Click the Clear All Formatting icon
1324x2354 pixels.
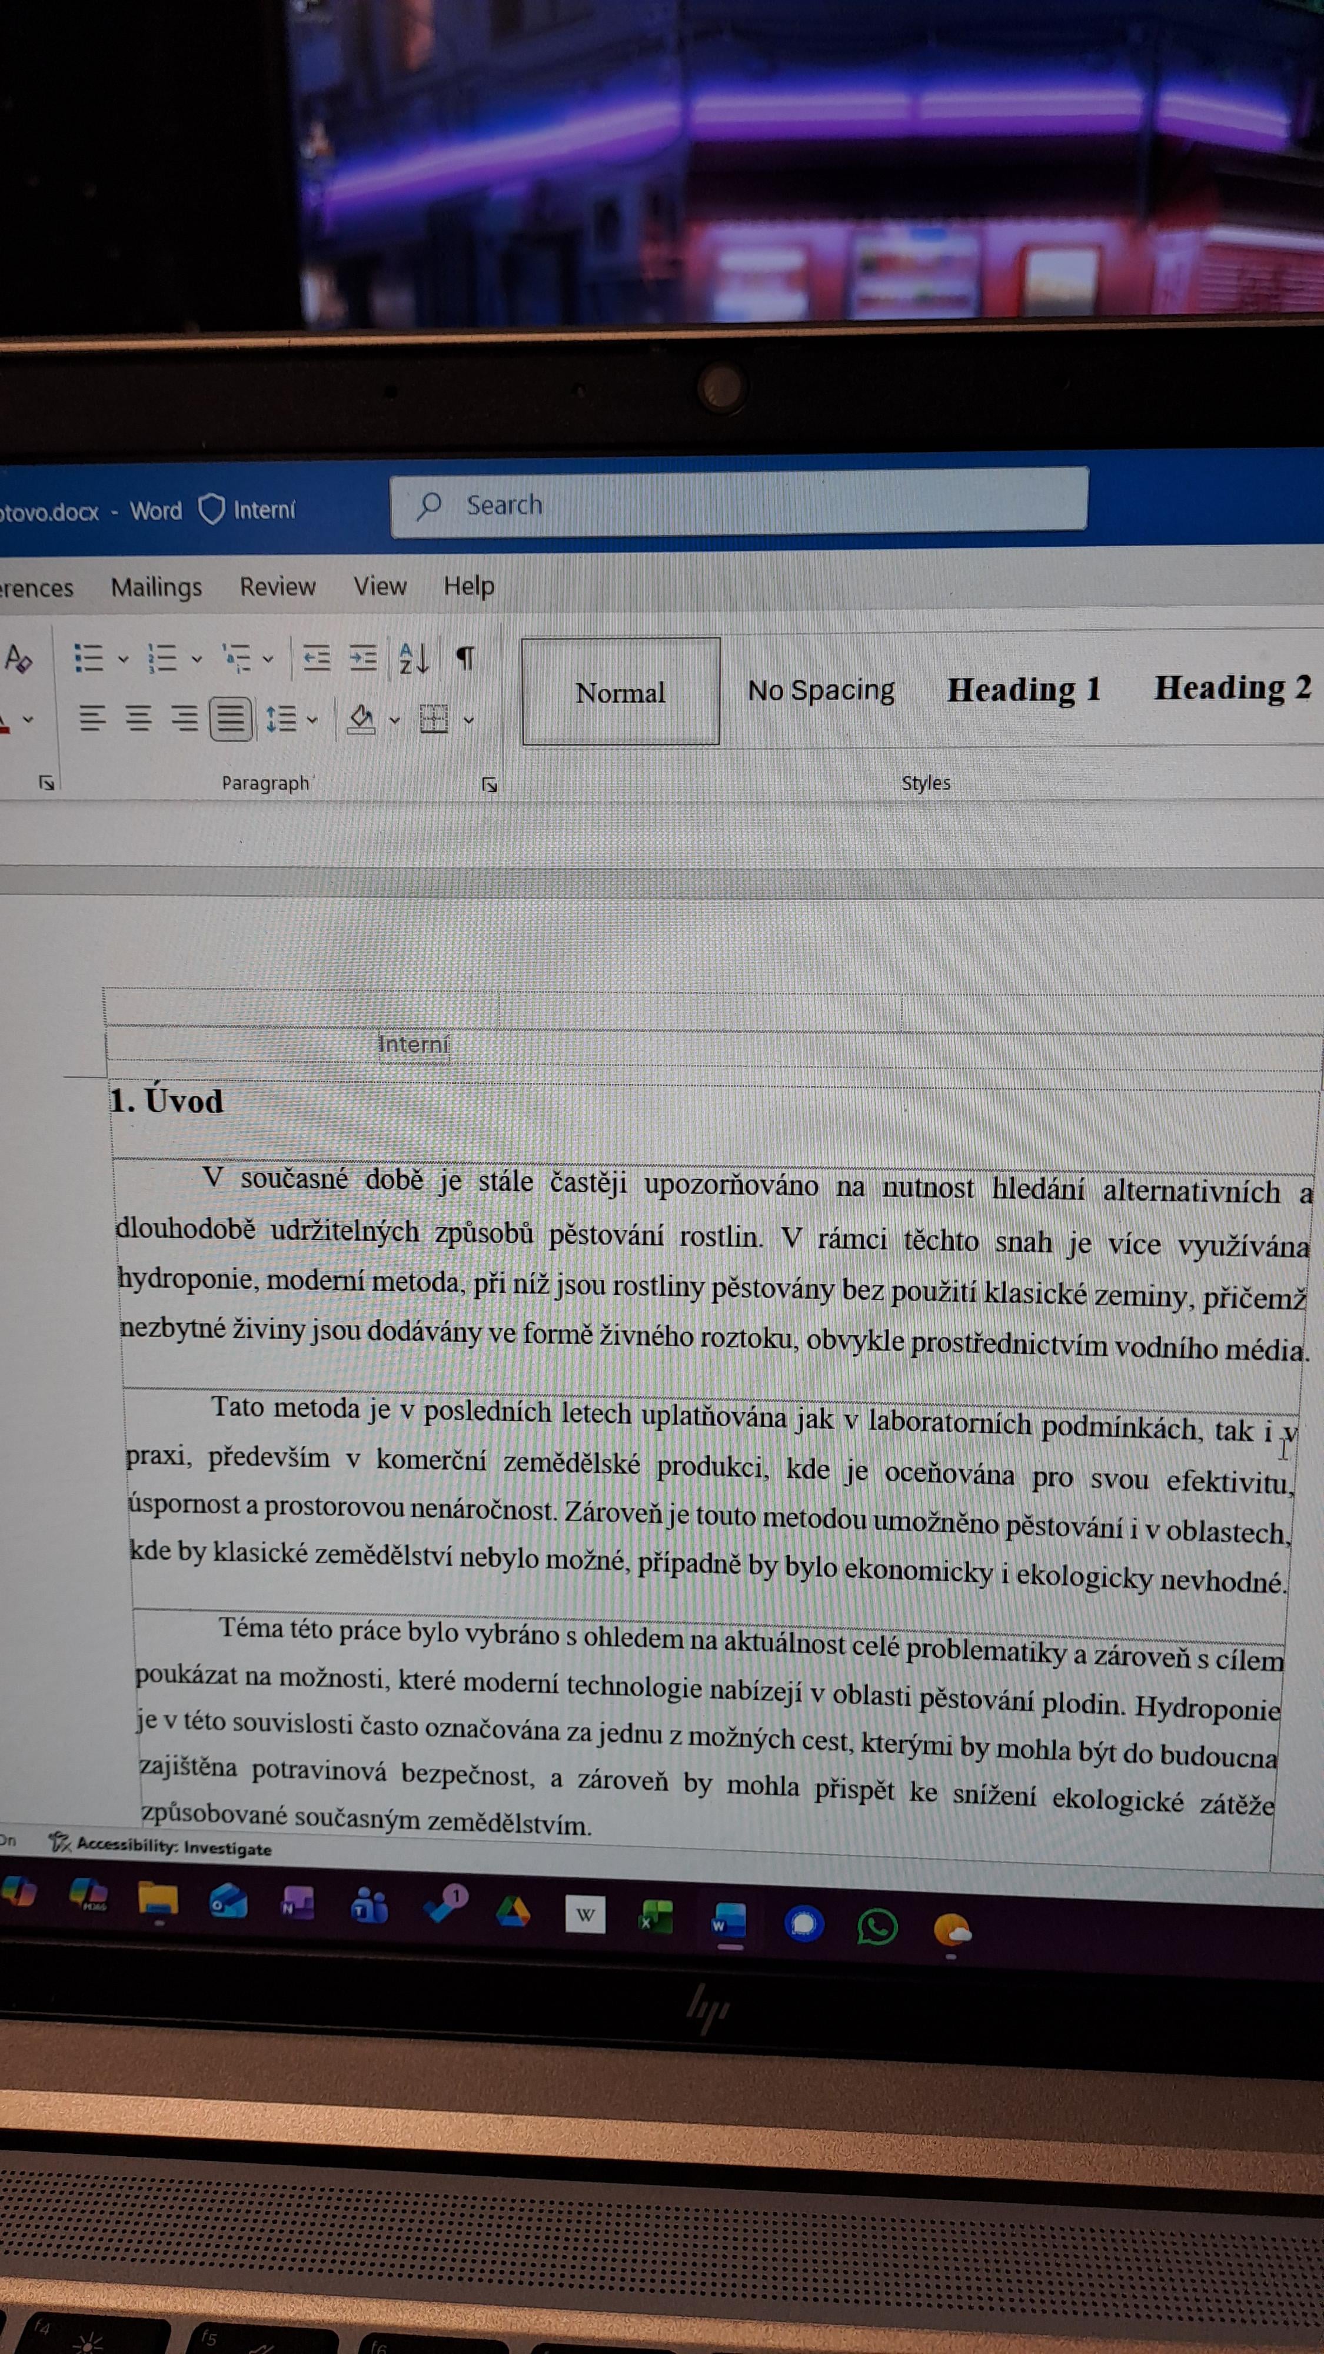point(18,658)
